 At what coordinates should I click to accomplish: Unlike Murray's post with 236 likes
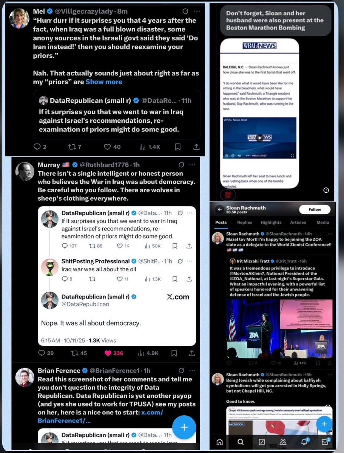click(x=114, y=353)
